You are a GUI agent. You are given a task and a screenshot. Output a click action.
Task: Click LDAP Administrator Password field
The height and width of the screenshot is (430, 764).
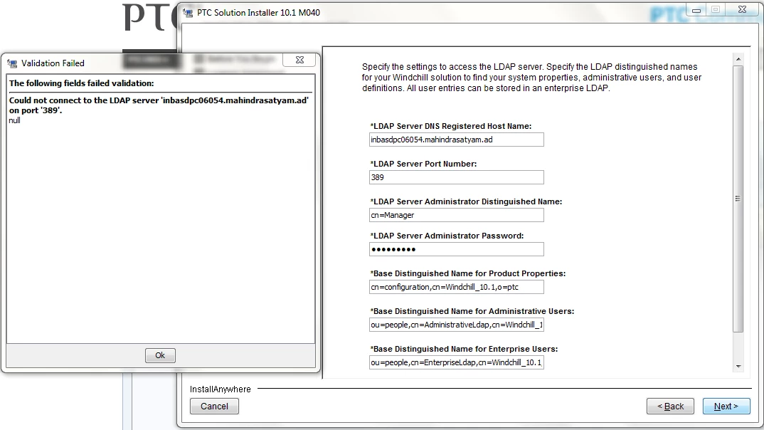457,249
